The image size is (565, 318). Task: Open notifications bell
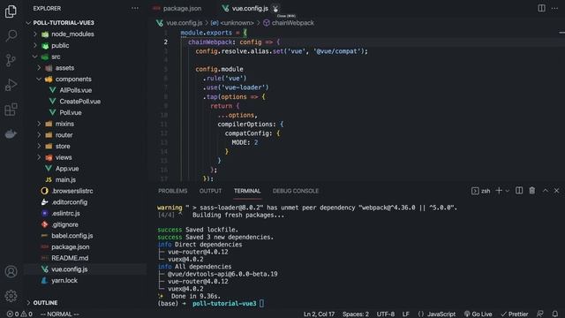click(x=555, y=314)
